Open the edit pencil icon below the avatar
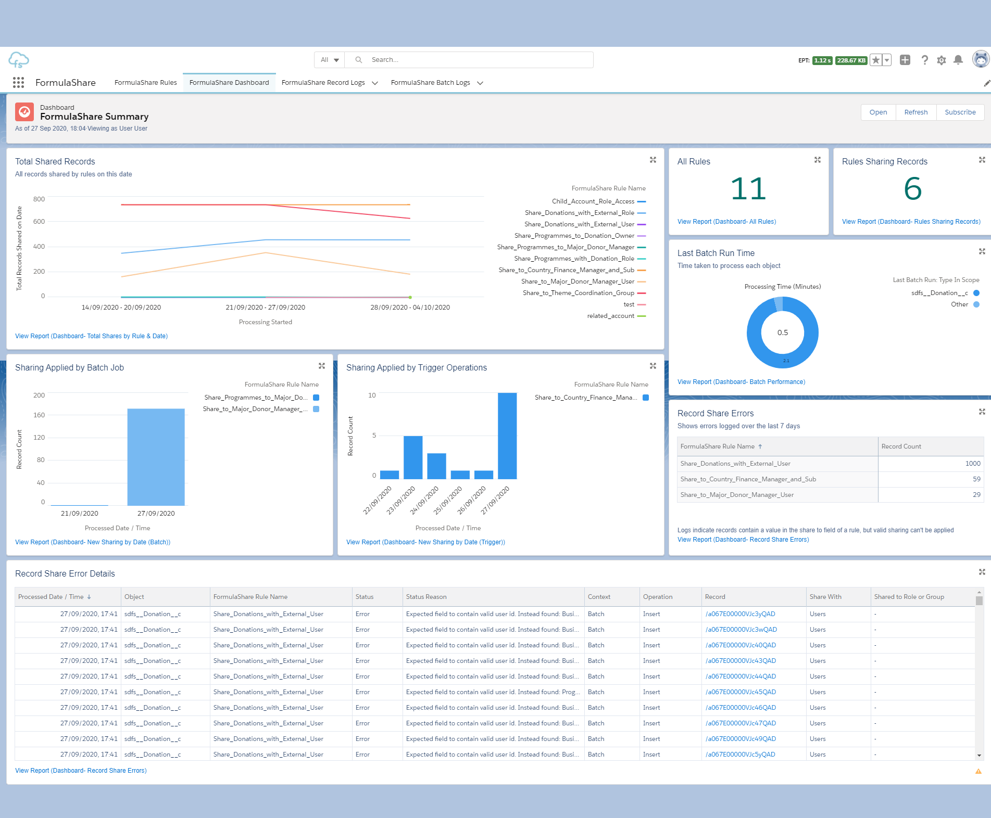 (987, 83)
